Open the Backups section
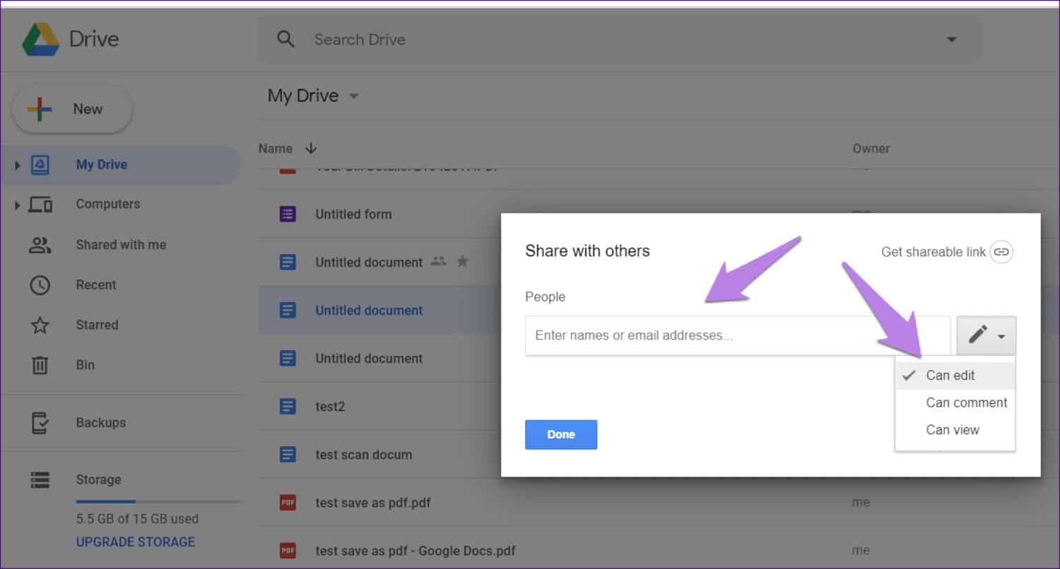 pos(101,422)
